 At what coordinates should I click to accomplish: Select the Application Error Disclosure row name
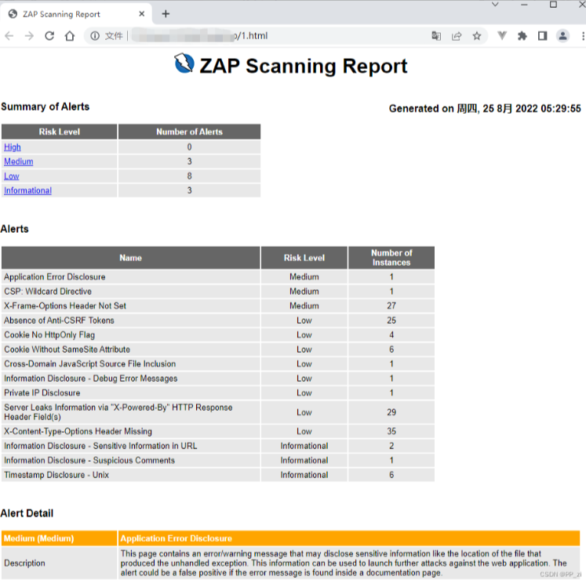coord(55,277)
